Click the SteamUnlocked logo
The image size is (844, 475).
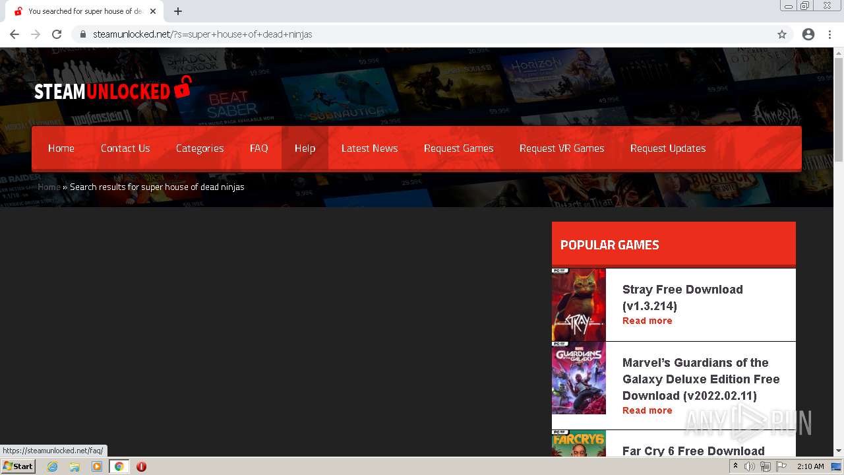(113, 89)
